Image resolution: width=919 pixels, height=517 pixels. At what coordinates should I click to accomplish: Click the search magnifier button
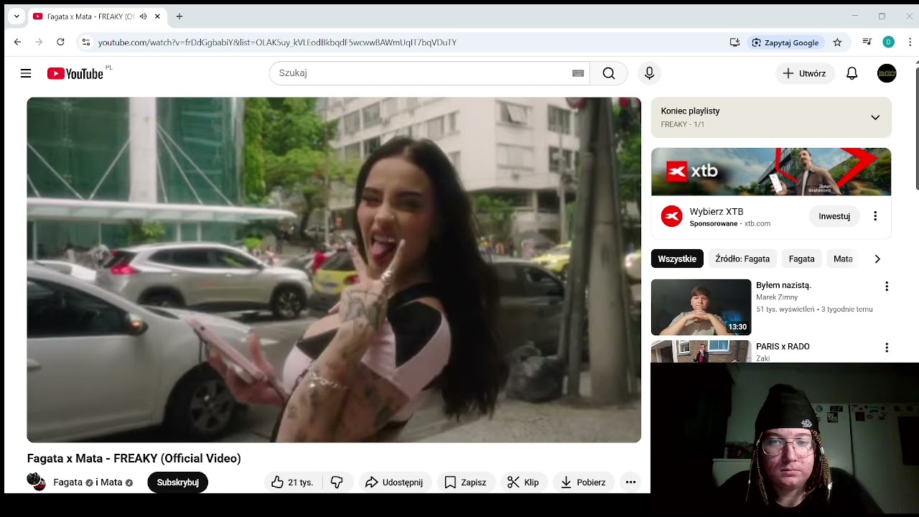[609, 73]
